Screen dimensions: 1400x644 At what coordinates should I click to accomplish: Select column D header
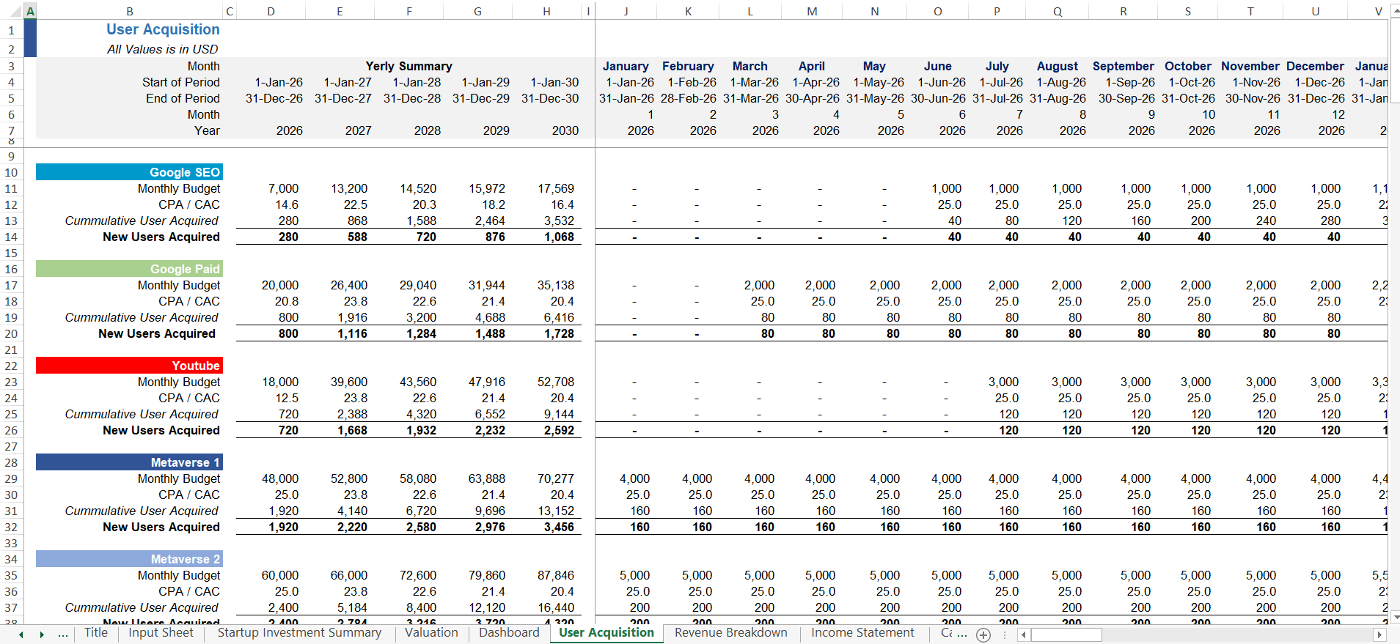point(271,11)
